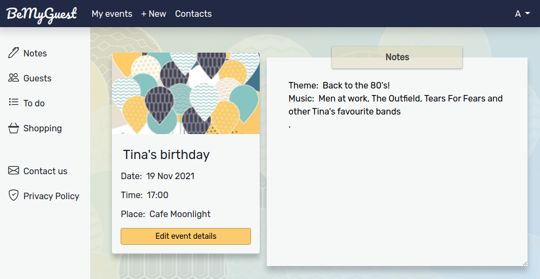Viewport: 540px width, 279px height.
Task: Click the other Tina's favourite bands line
Action: coord(345,111)
